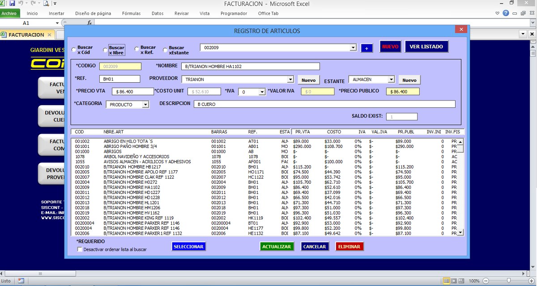
Task: Open the search combo box dropdown showing 002009
Action: pyautogui.click(x=353, y=47)
